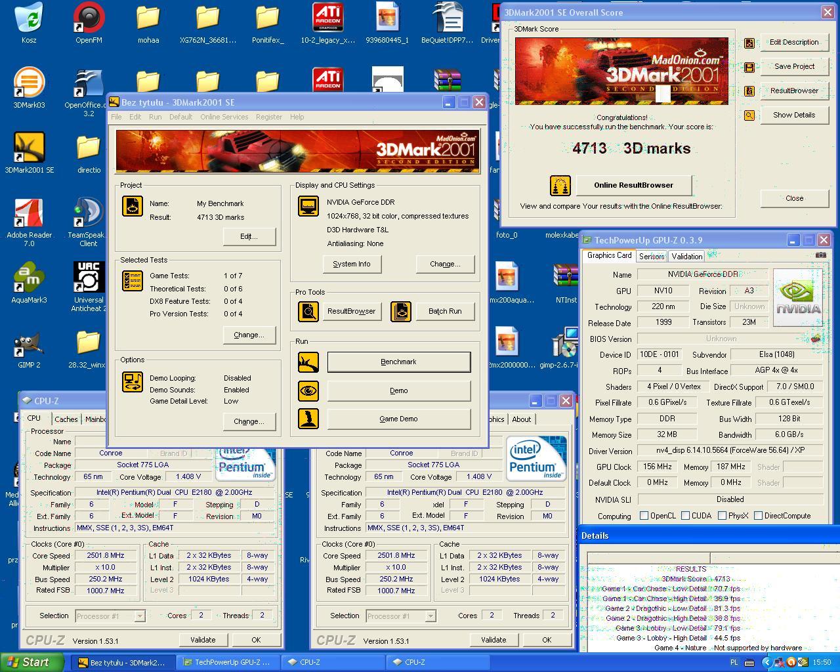Click the Batch Run icon
This screenshot has width=840, height=672.
pos(401,311)
